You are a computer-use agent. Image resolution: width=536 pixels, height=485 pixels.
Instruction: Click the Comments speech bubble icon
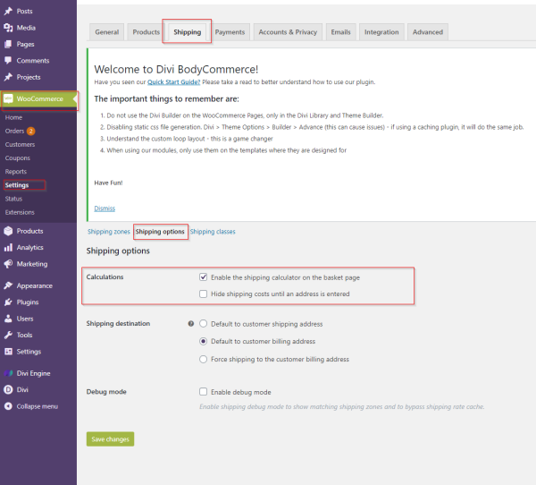pyautogui.click(x=8, y=61)
